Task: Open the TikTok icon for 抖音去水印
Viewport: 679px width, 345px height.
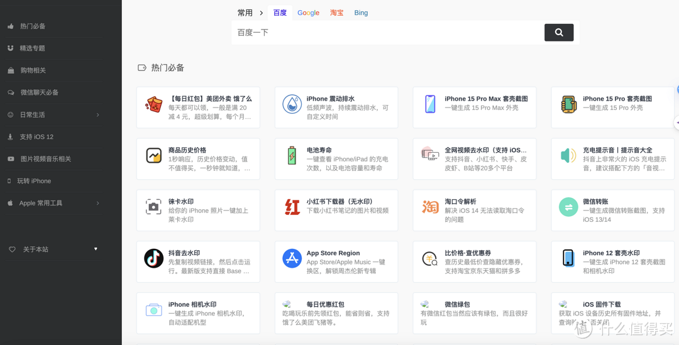Action: click(x=154, y=258)
